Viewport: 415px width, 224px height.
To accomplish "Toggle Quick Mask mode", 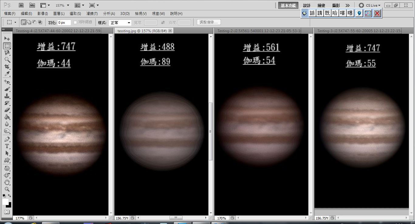I will (x=7, y=212).
